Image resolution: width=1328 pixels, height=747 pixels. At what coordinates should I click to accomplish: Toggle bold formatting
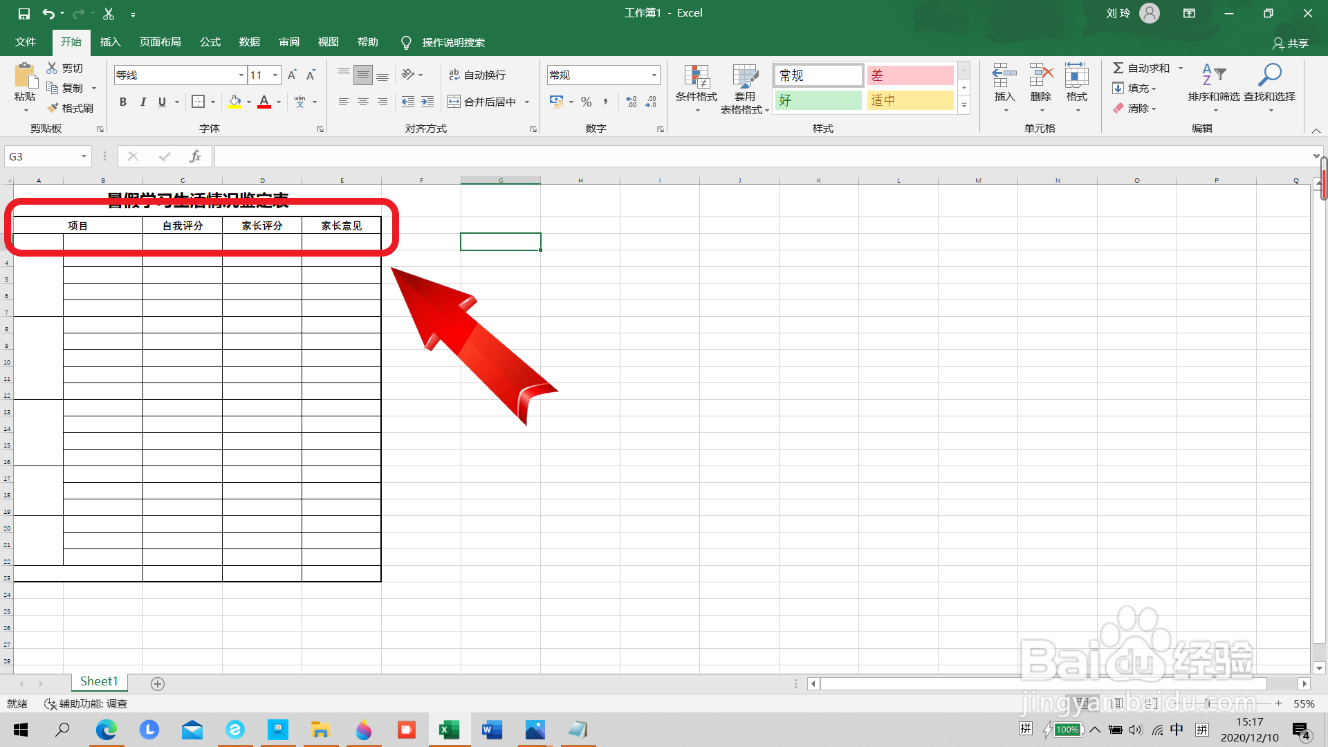123,102
